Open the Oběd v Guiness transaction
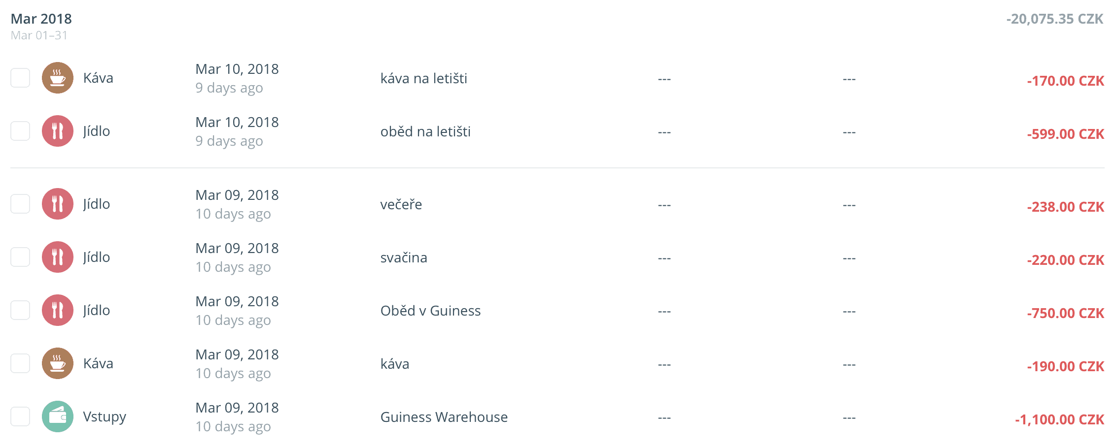The image size is (1116, 447). [x=430, y=311]
